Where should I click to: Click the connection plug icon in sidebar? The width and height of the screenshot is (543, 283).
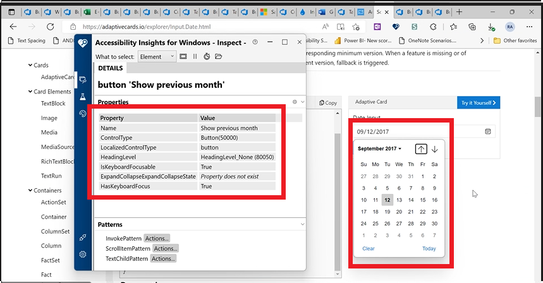82,238
